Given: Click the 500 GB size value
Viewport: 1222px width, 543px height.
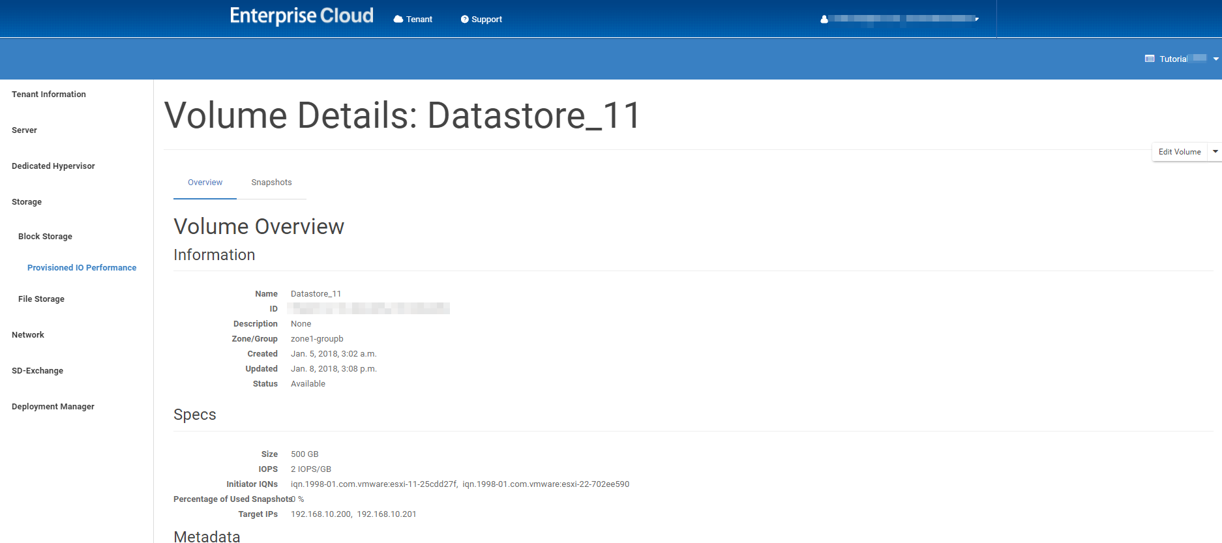Looking at the screenshot, I should point(305,454).
